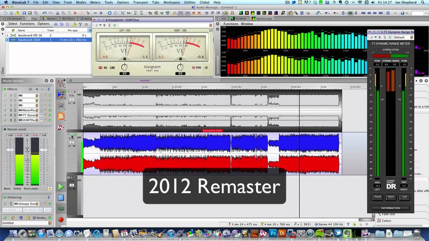Click Unlink under the master faders
Screen dimensions: 429x241
(17, 189)
